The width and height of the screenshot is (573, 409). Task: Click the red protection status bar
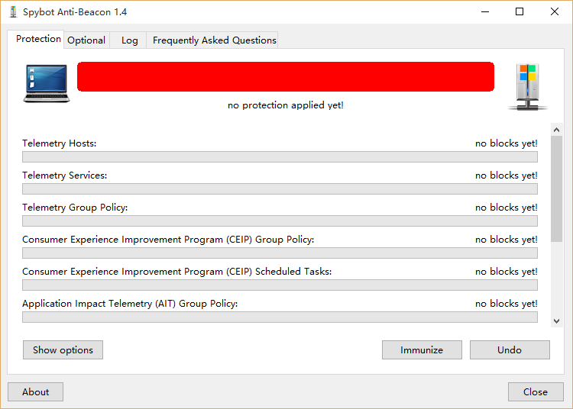coord(285,76)
